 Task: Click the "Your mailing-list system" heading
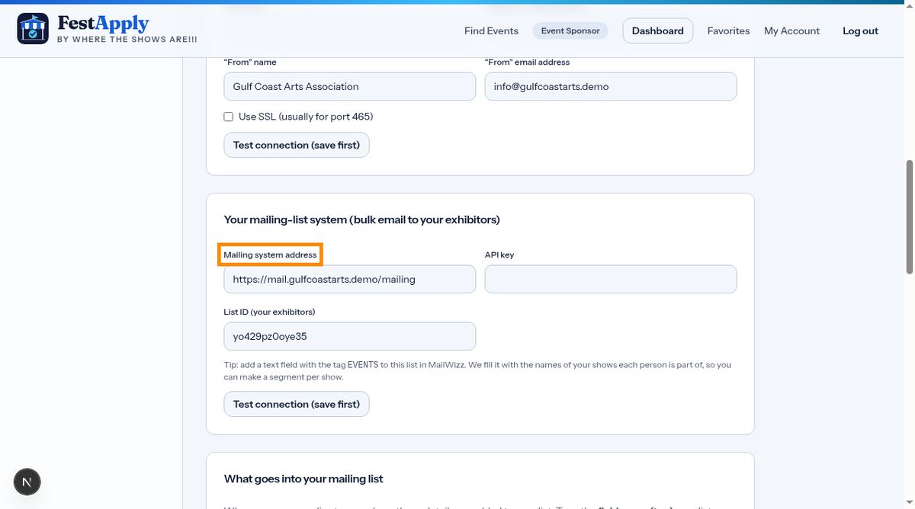pos(361,219)
